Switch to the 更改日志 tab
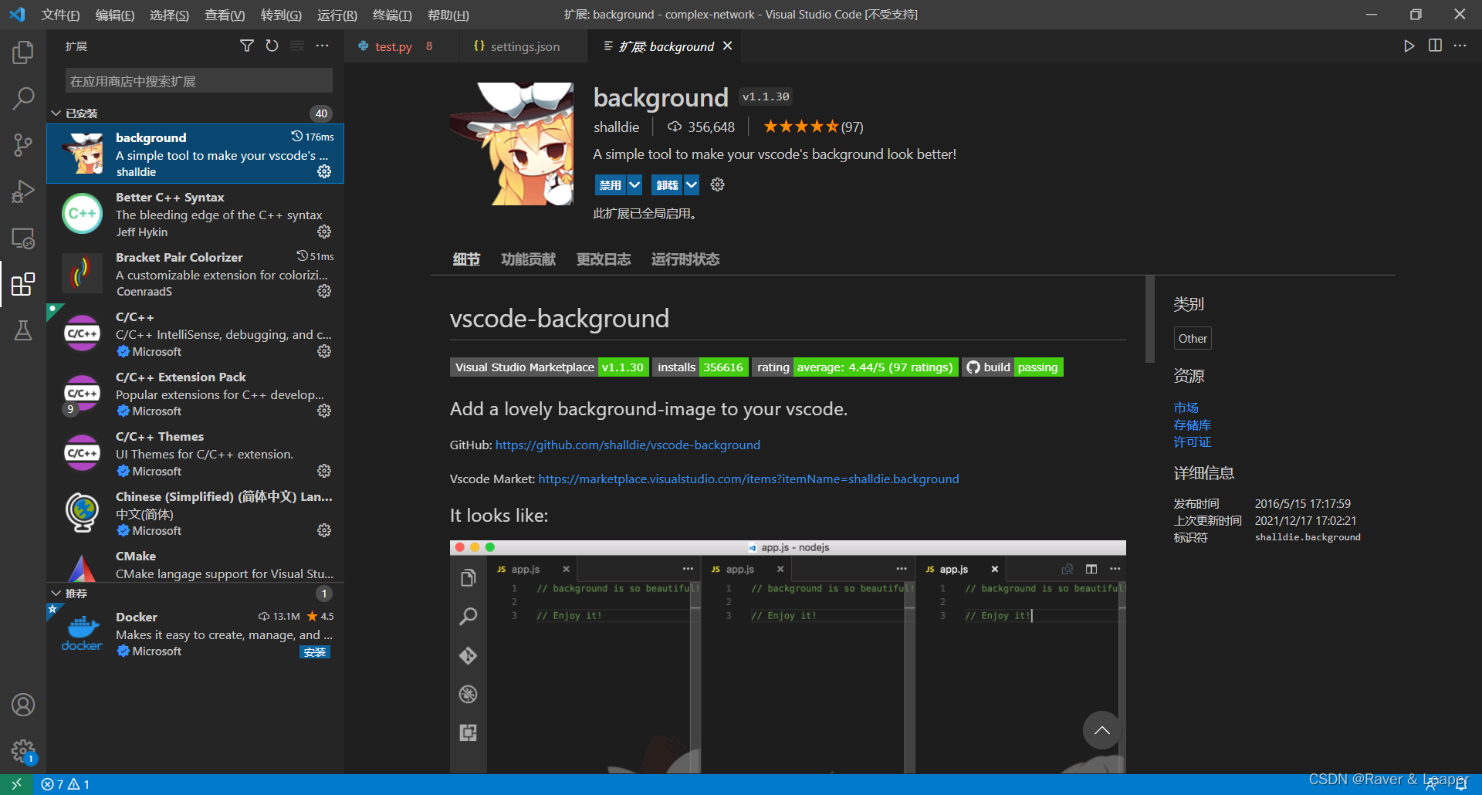The image size is (1482, 795). [603, 259]
